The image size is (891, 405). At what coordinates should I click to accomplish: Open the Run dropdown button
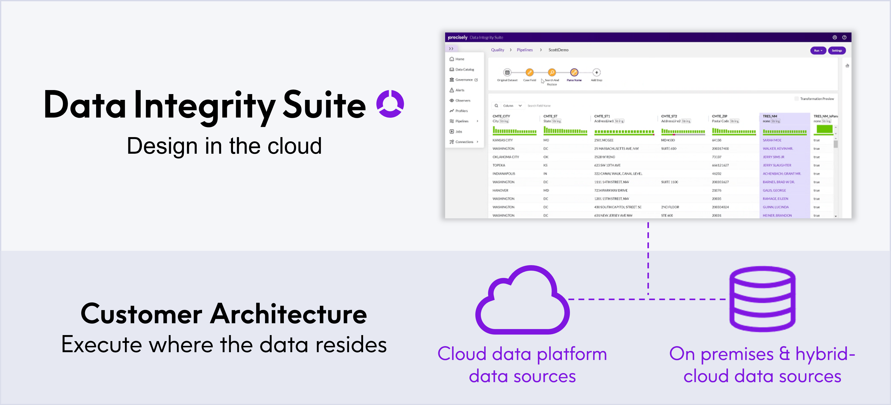818,51
